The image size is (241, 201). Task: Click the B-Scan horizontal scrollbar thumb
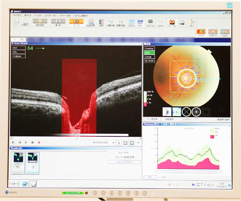(76, 138)
